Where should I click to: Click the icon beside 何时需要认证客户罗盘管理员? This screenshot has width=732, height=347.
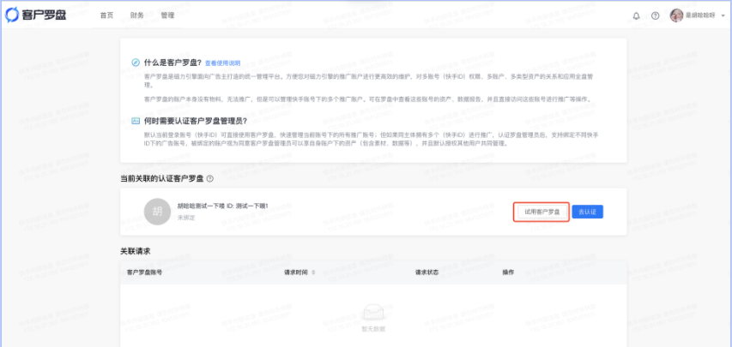pos(136,121)
